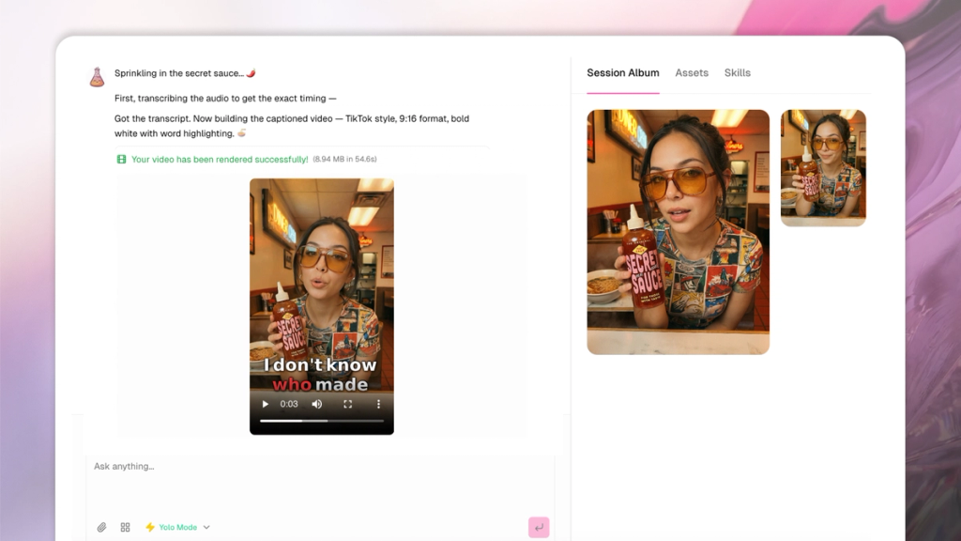
Task: Click the paperclip attachment icon
Action: [102, 527]
